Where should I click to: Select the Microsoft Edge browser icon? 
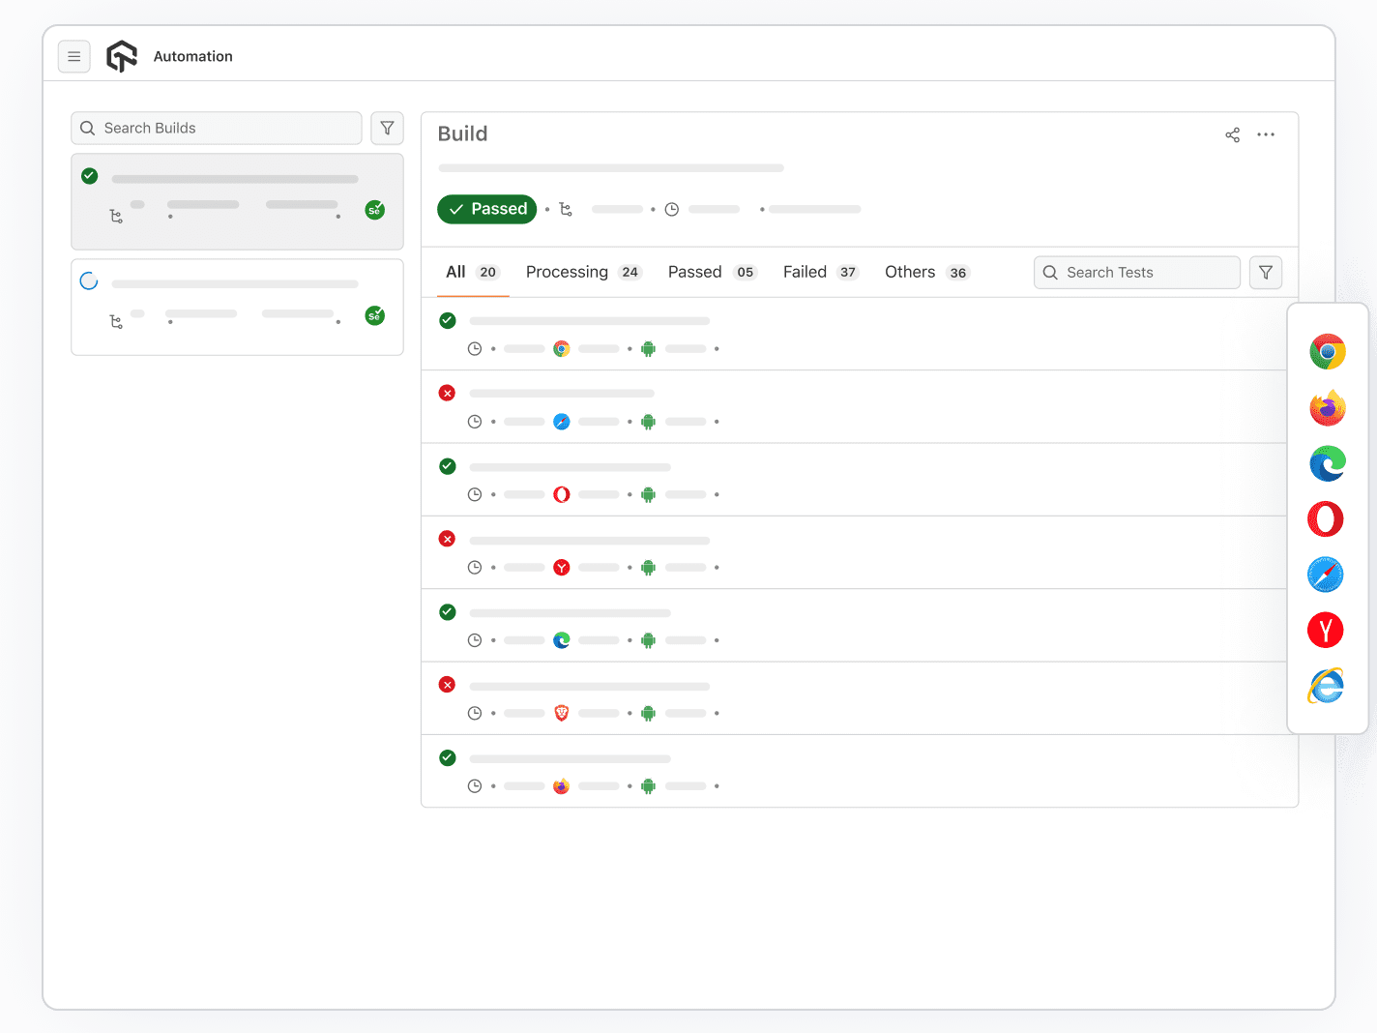tap(1327, 463)
